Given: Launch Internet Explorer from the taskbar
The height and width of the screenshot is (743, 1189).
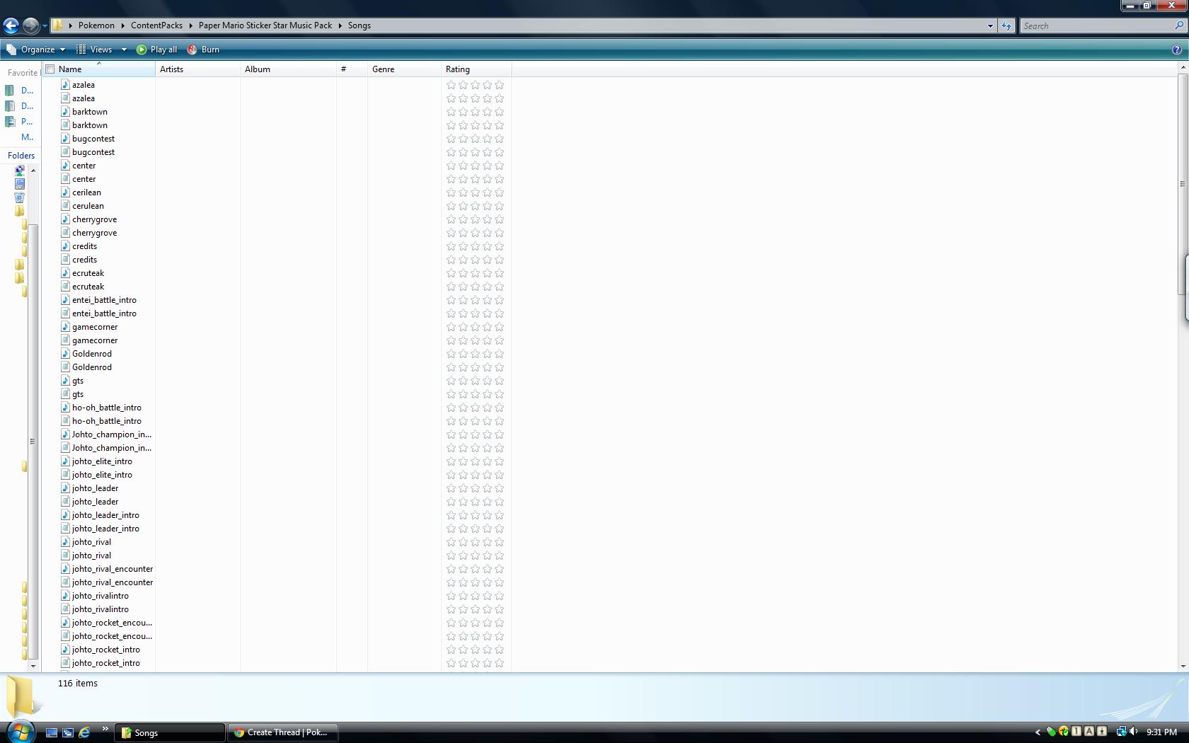Looking at the screenshot, I should [x=84, y=732].
